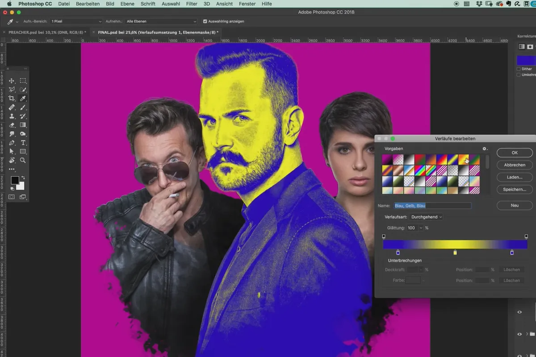
Task: Open the Aufnehm. Alle Ebenen dropdown
Action: pos(161,21)
